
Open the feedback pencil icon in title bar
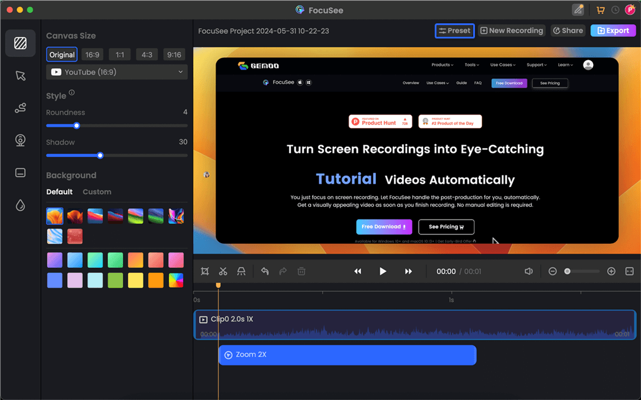(x=578, y=10)
